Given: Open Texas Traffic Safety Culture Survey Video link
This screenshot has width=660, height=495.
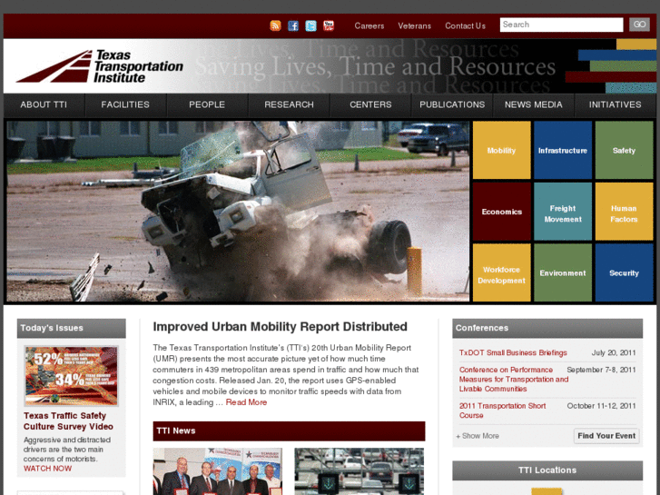Looking at the screenshot, I should pyautogui.click(x=68, y=421).
